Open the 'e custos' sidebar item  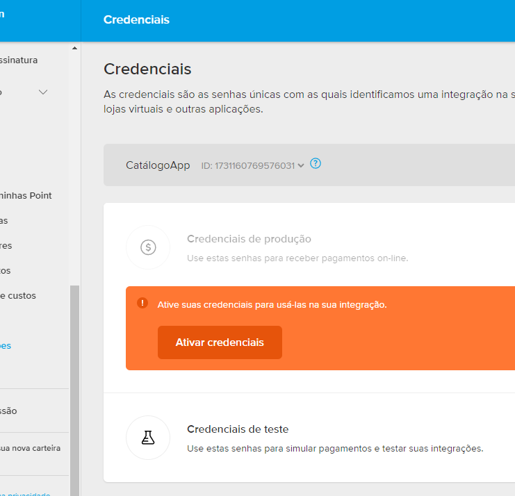[x=18, y=296]
